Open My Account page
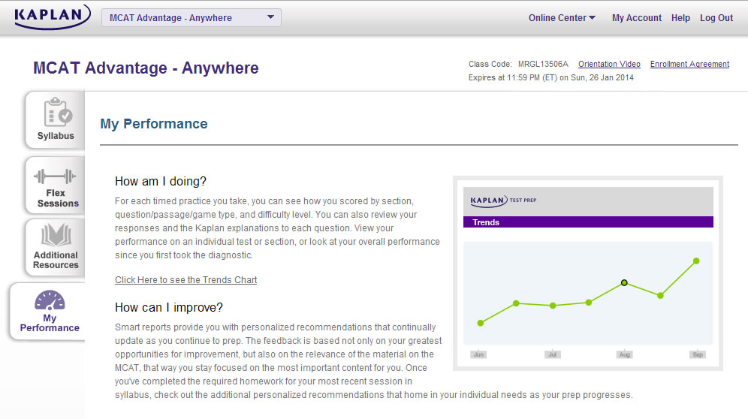The image size is (748, 419). tap(636, 18)
